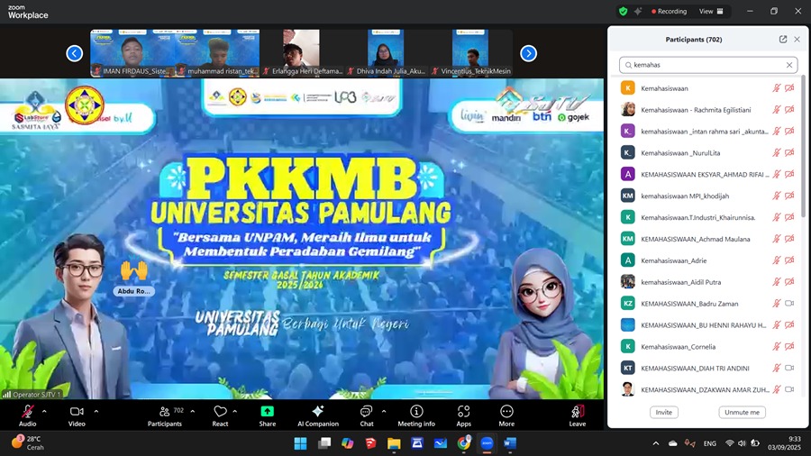Click the AI sparkle icon in title bar
Image resolution: width=811 pixels, height=456 pixels.
(x=638, y=12)
